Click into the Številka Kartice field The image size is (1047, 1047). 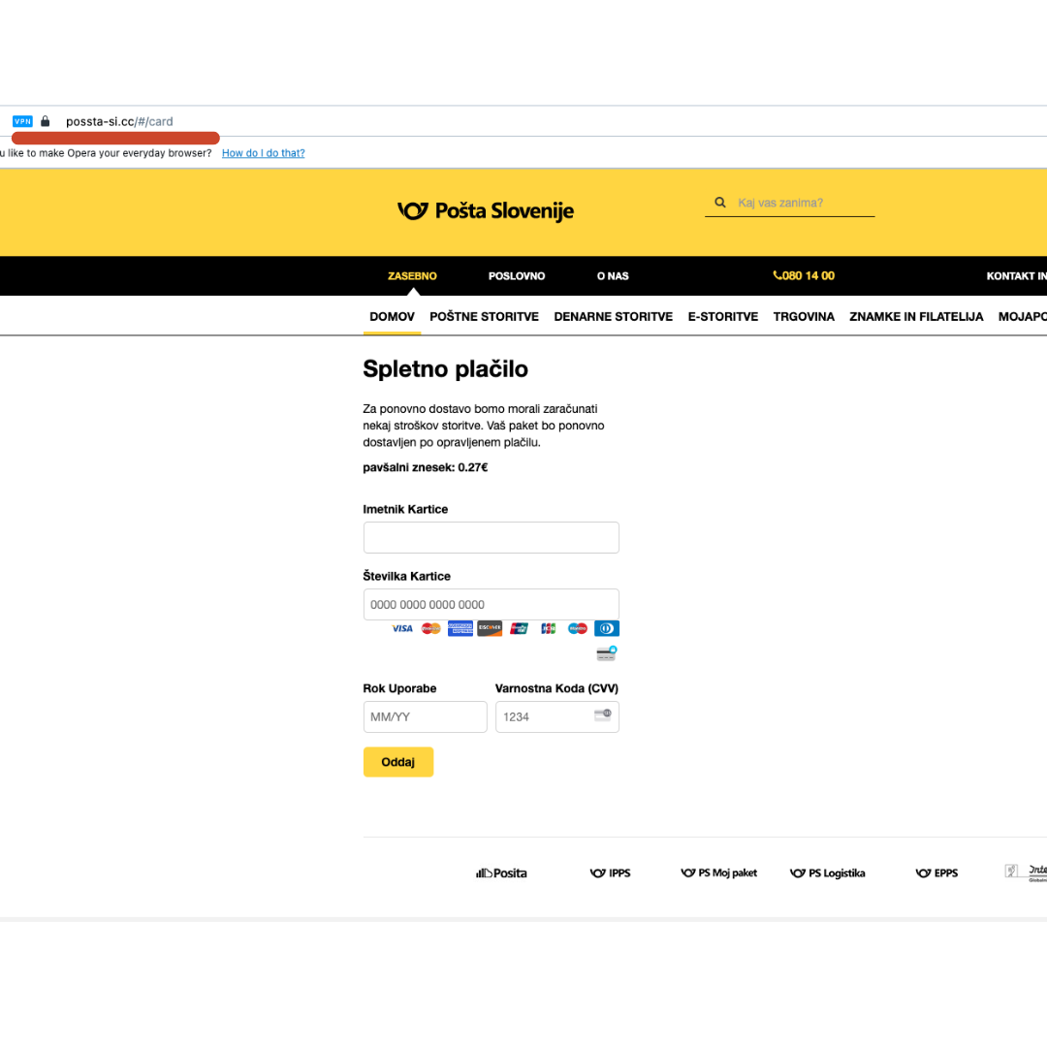[491, 604]
